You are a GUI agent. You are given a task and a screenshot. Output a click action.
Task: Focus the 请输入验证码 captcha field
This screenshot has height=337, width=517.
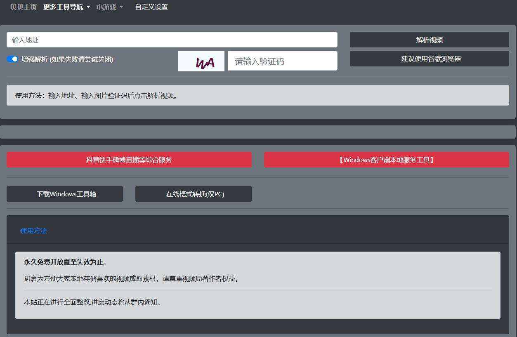click(x=282, y=61)
